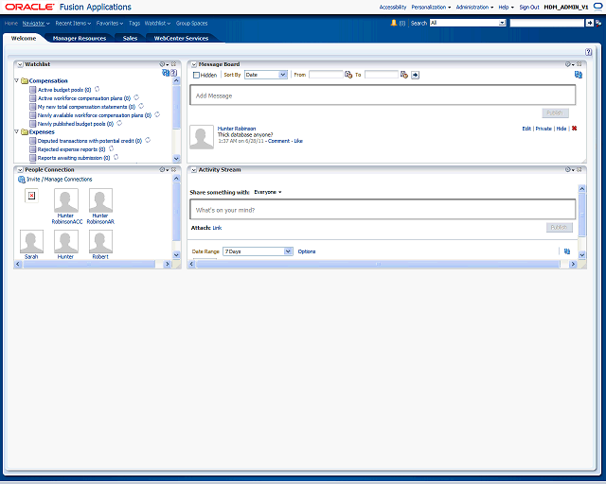Delete Hunter Robinson's message red X
Viewport: 606px width, 484px height.
[575, 129]
